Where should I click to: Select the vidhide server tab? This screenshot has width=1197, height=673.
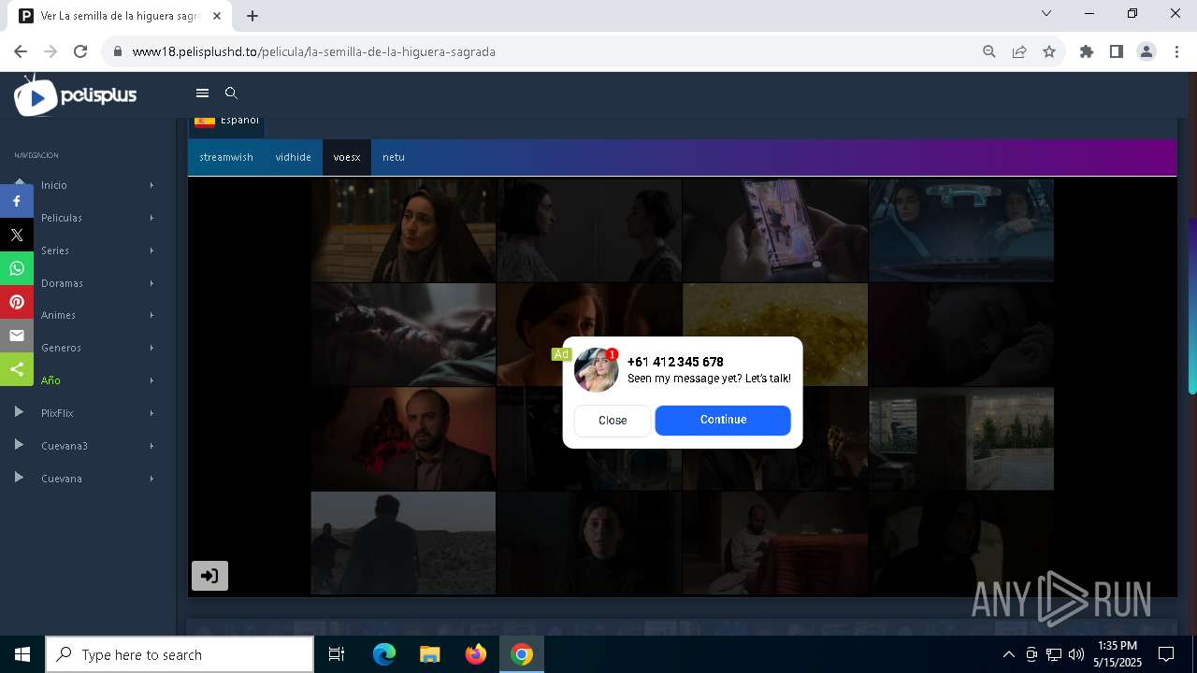coord(293,157)
